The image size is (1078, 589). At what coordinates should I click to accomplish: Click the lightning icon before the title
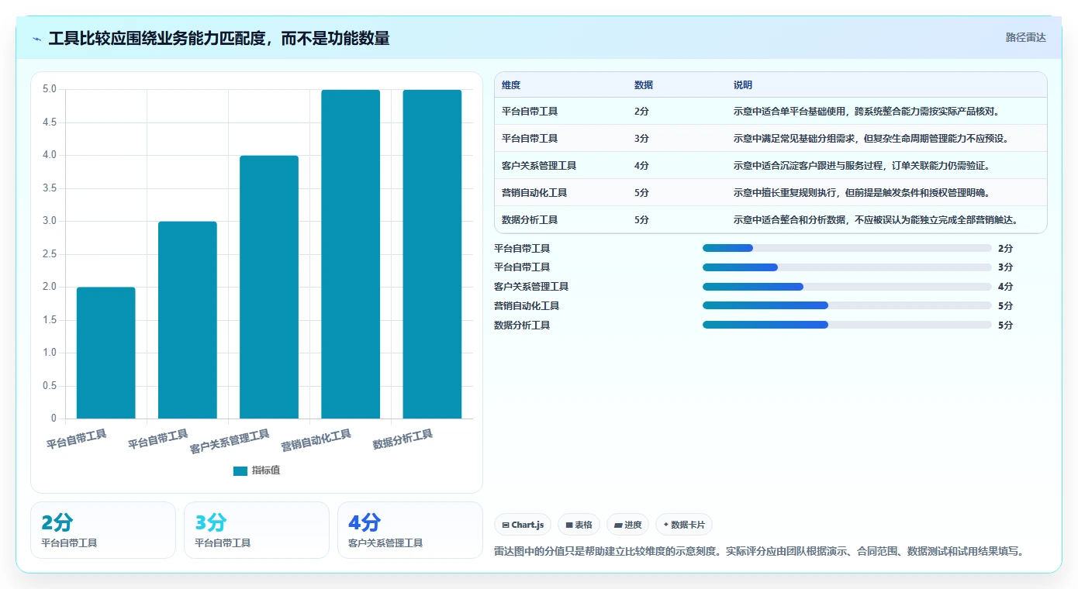[x=37, y=39]
